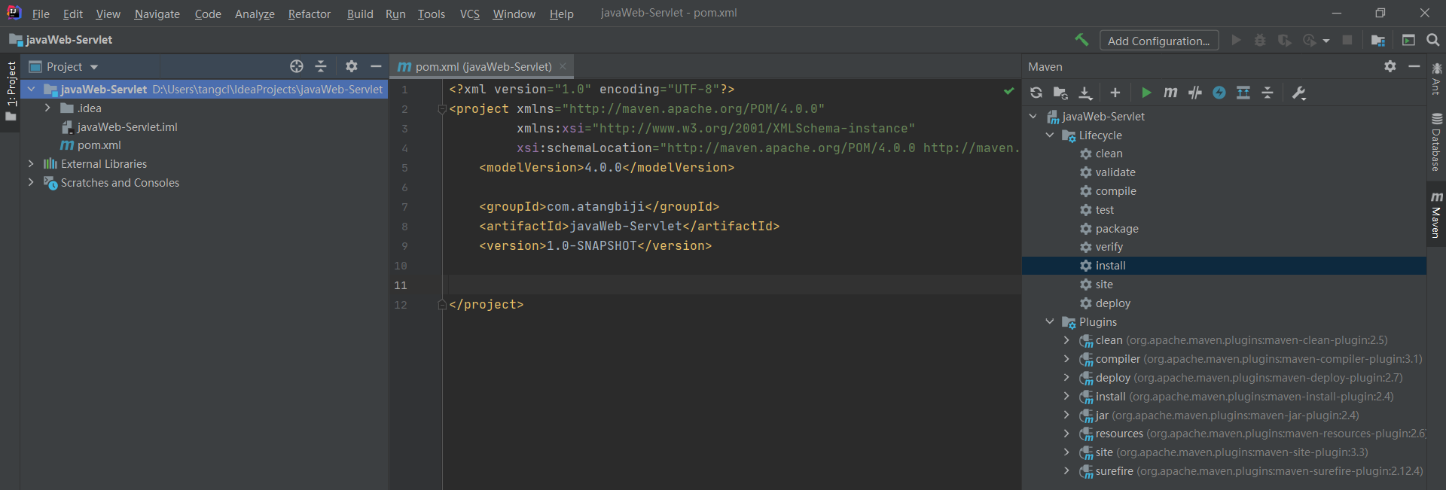Open the Navigate menu

157,14
